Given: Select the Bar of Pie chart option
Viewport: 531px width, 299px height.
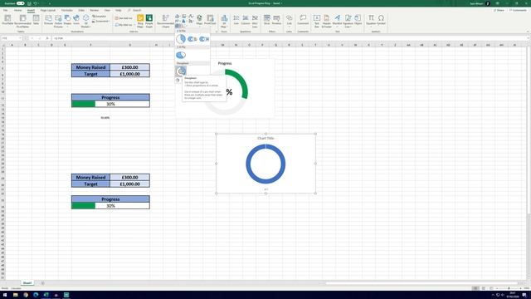Looking at the screenshot, I should (203, 39).
